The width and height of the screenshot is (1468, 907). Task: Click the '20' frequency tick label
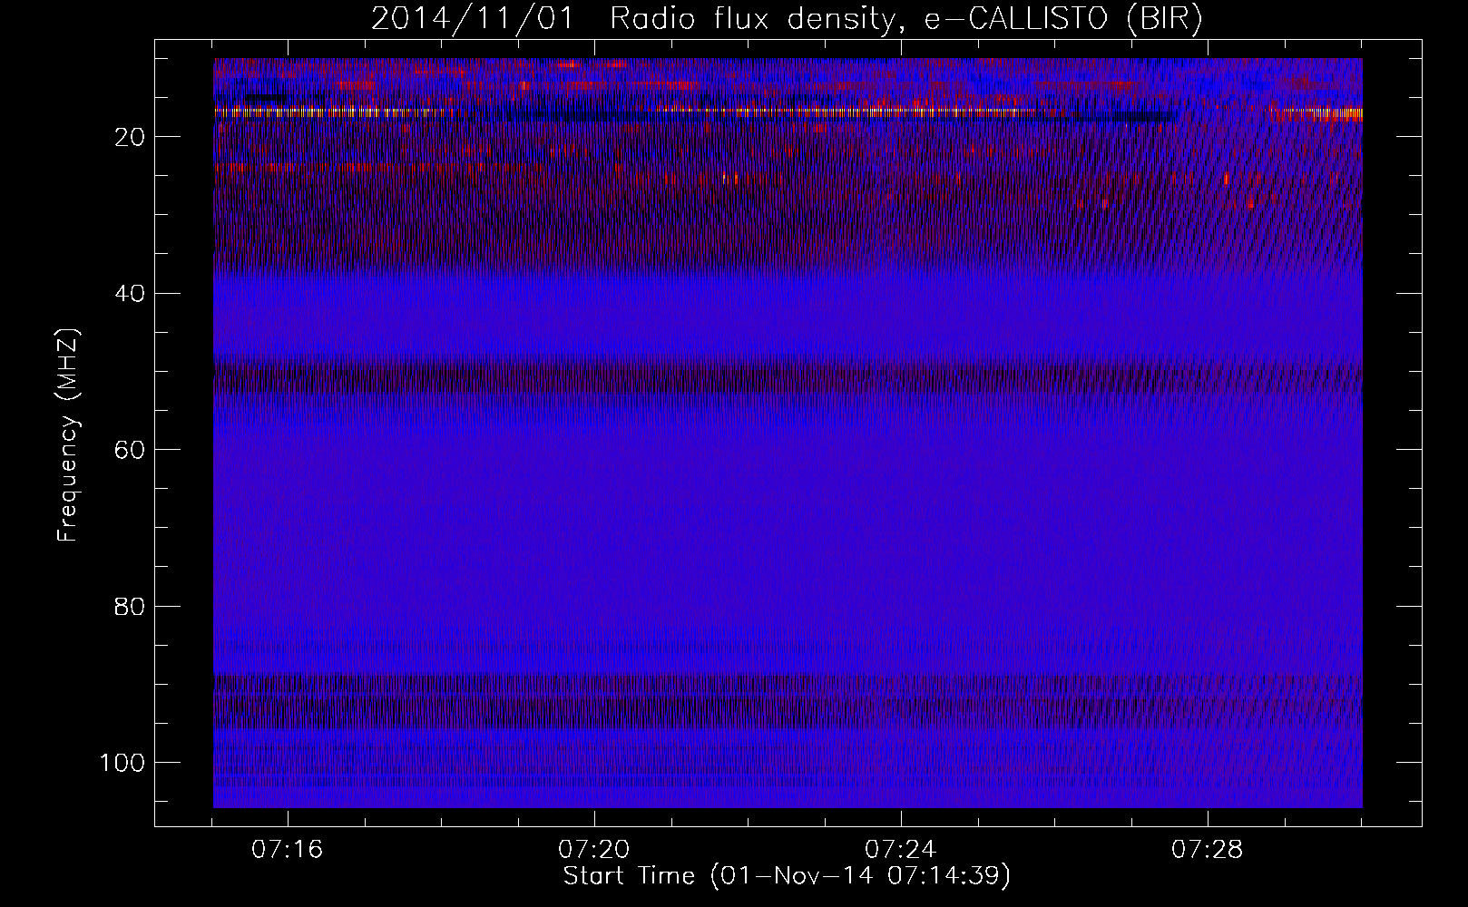point(130,137)
